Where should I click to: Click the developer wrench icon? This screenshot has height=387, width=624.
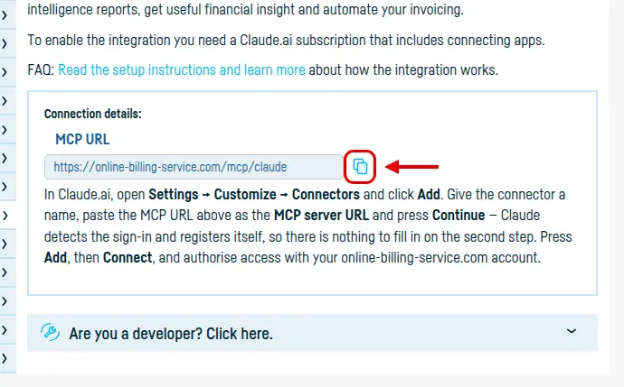(x=50, y=332)
